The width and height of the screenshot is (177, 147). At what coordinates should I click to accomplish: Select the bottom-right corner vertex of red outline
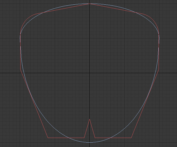coord(131,138)
